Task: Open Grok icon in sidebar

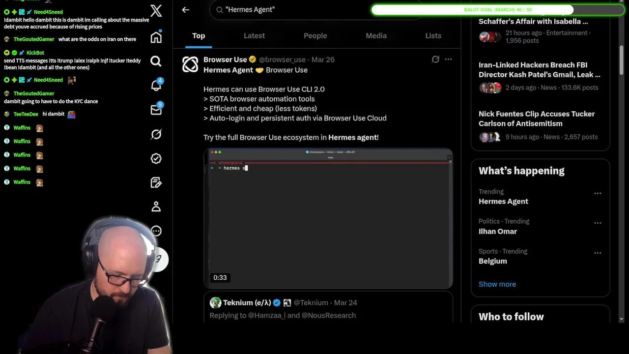Action: [x=156, y=134]
